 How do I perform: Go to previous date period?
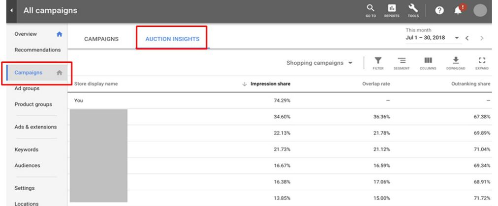[x=467, y=38]
